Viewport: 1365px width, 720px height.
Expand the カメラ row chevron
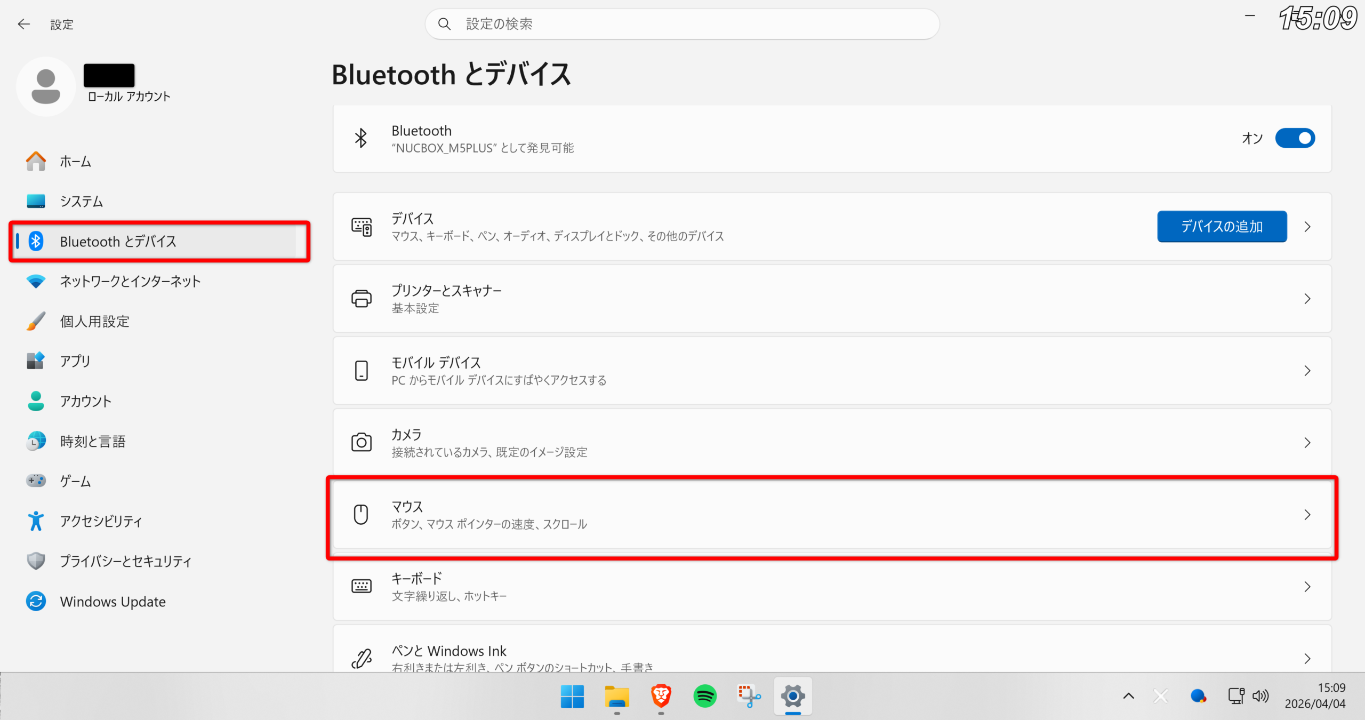(1307, 443)
